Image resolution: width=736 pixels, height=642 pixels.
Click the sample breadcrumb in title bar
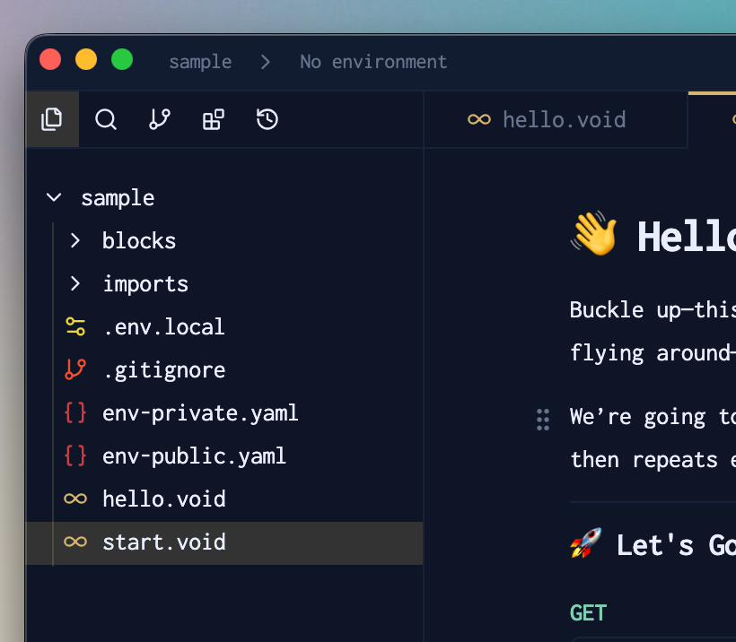200,63
